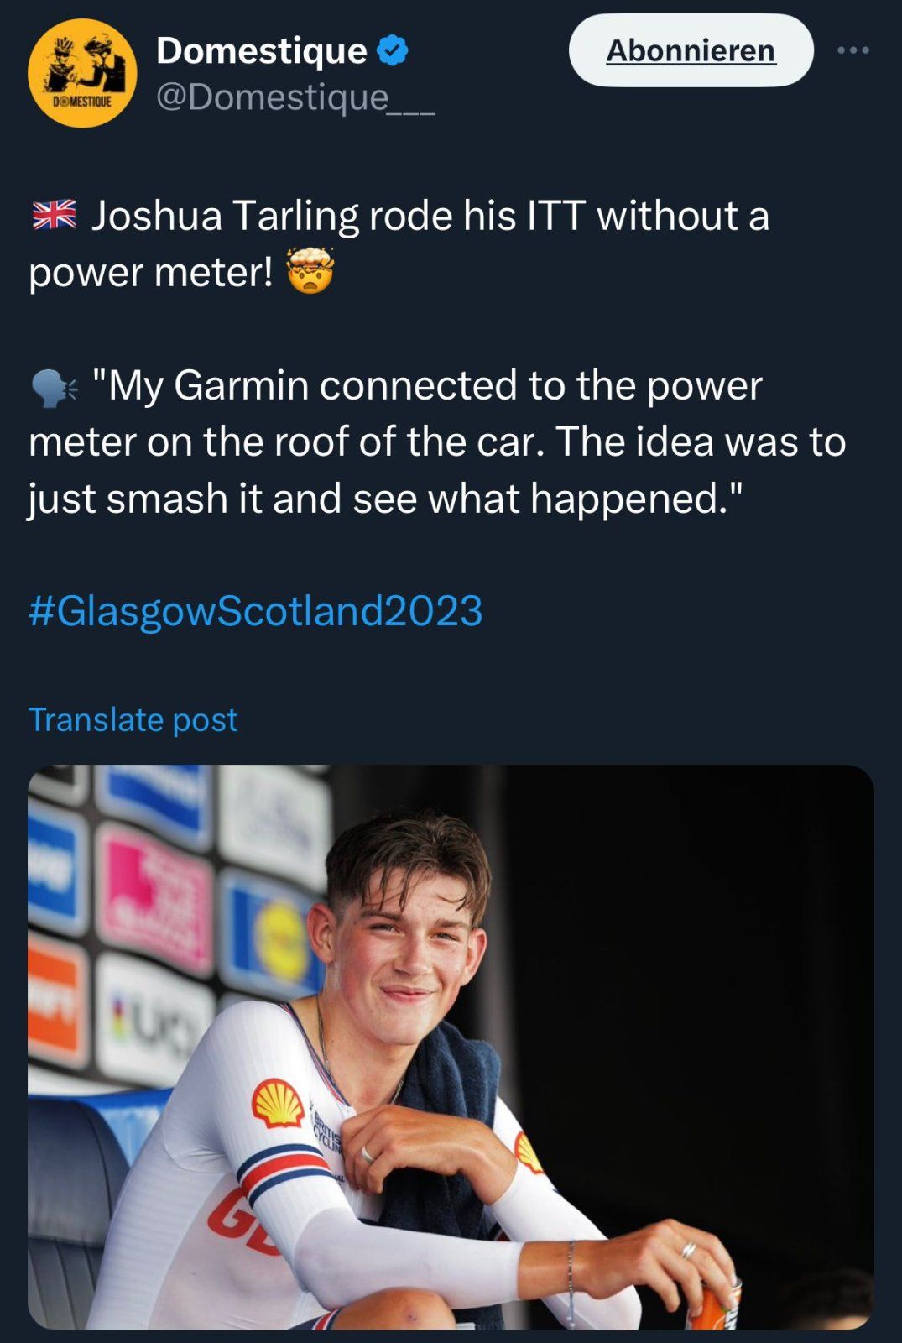This screenshot has width=902, height=1343.
Task: Click the Translate post link
Action: [133, 719]
